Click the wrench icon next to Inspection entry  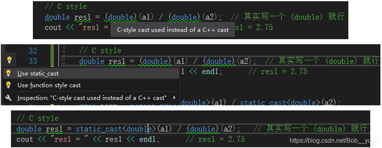(x=8, y=98)
